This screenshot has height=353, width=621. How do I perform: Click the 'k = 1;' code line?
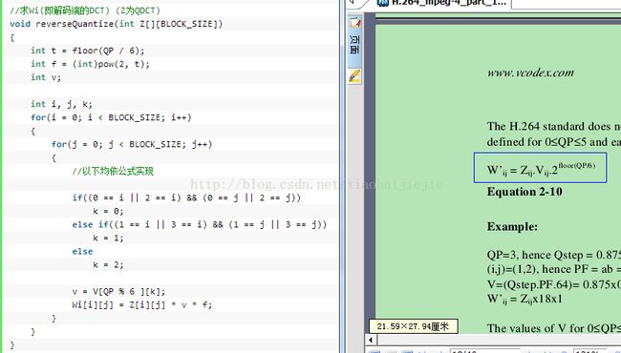pyautogui.click(x=108, y=238)
